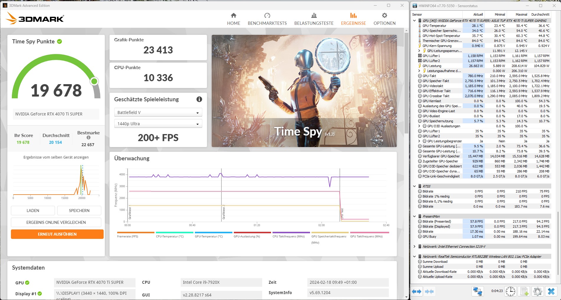Expand GPU-Leitungsspannungen row in HWiNFO
This screenshot has width=561, height=300.
pos(419,51)
